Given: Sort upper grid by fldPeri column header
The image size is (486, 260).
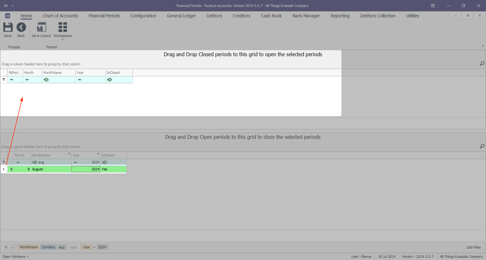Looking at the screenshot, I should pos(15,72).
